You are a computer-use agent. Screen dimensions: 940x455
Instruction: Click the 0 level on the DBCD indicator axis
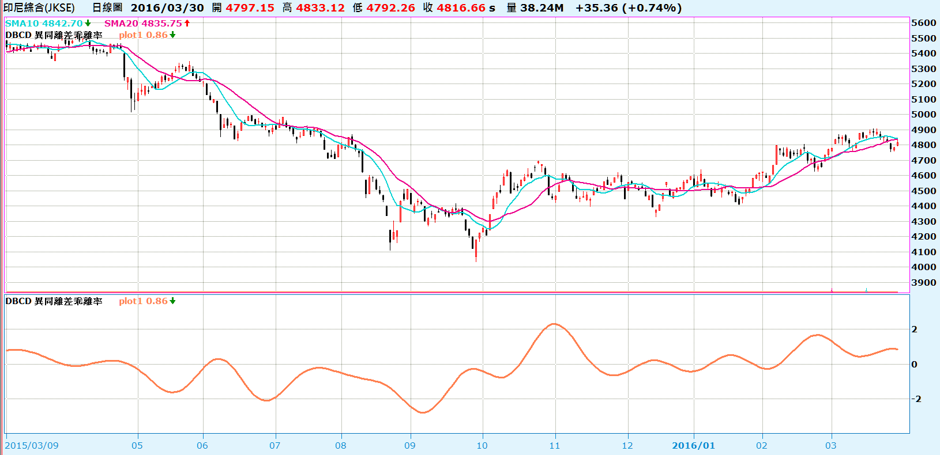click(x=914, y=365)
